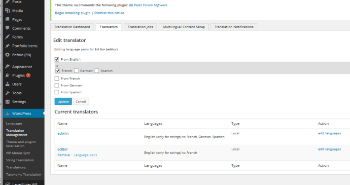Image resolution: width=350 pixels, height=185 pixels.
Task: Open the Media menu label
Action: (x=17, y=11)
